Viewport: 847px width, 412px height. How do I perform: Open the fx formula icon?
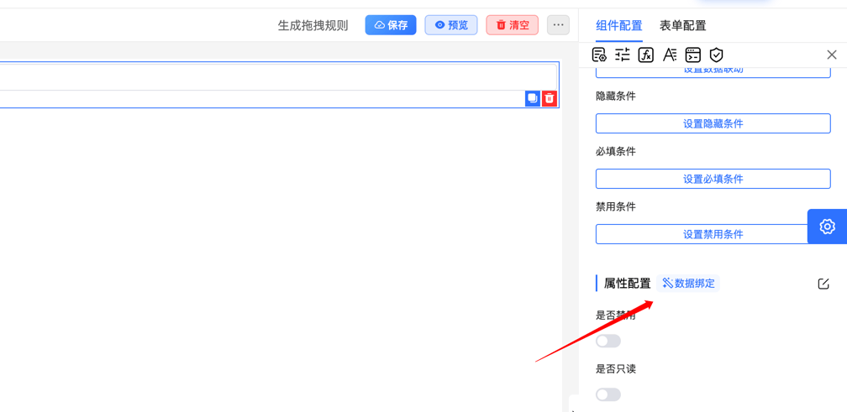pyautogui.click(x=646, y=55)
